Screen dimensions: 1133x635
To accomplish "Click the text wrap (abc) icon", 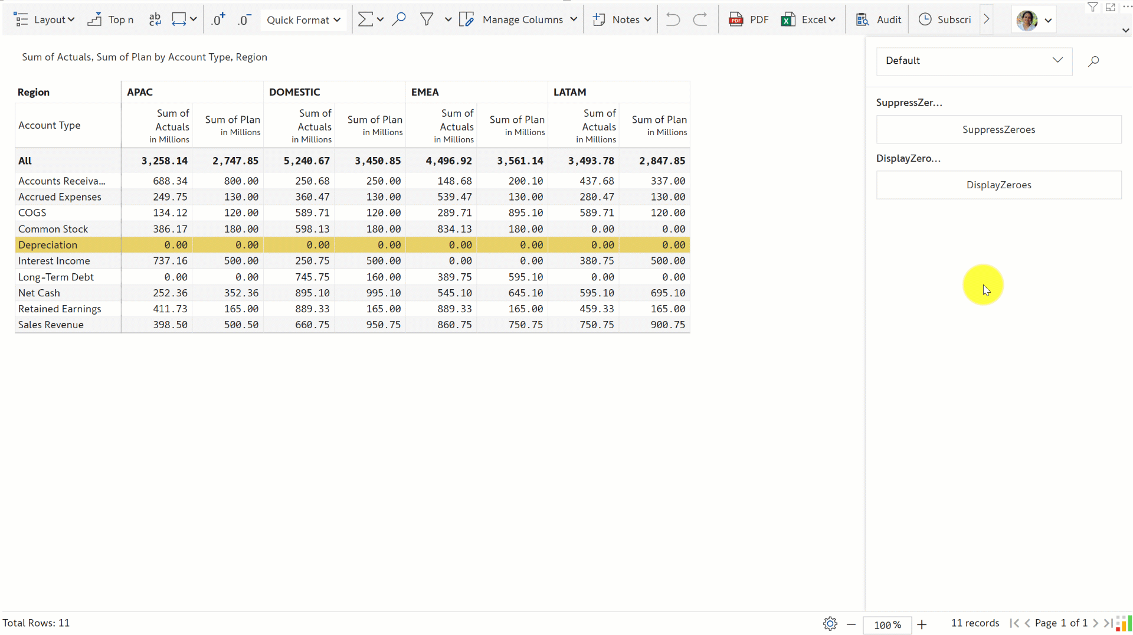I will point(155,19).
